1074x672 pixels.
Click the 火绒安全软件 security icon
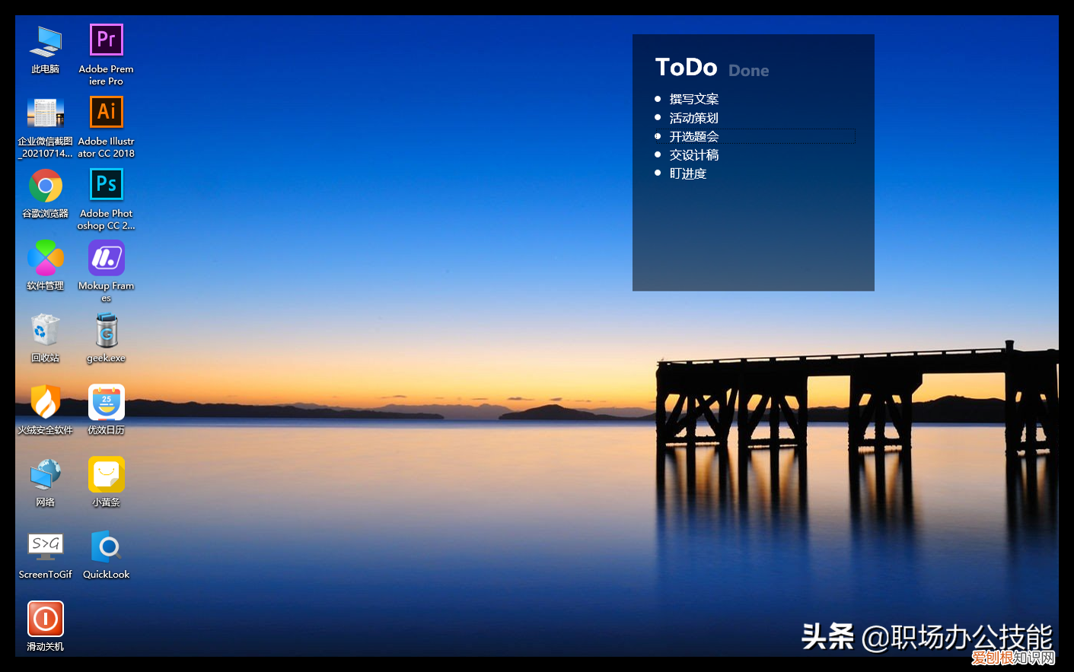(46, 403)
